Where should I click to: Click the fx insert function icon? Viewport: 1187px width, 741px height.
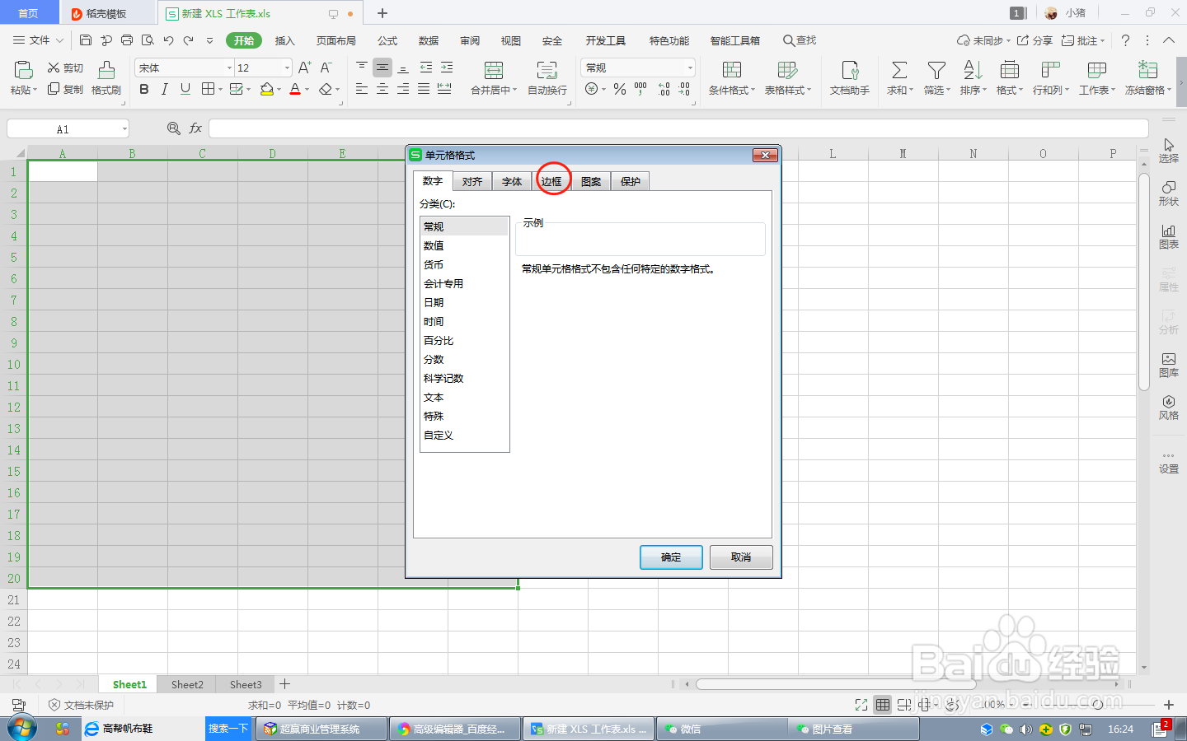point(195,128)
